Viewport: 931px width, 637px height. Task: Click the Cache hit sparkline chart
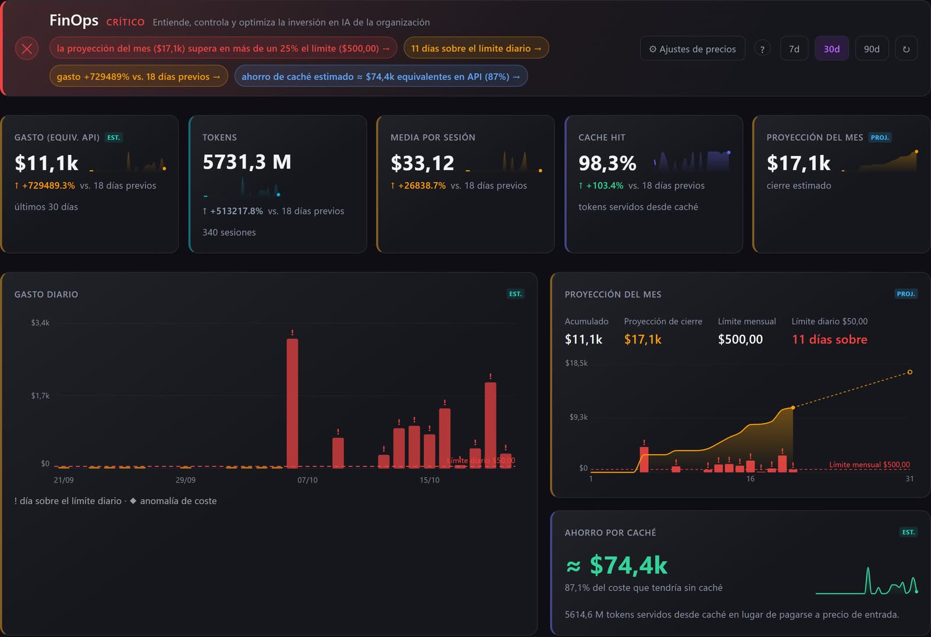[x=692, y=160]
